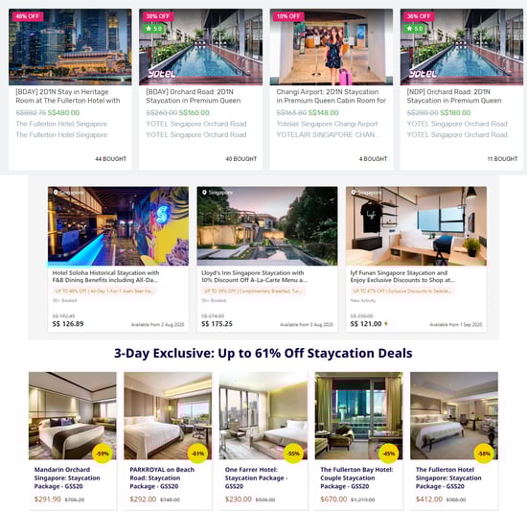The image size is (527, 513).
Task: Open the Fullerton Hotel Heritage Room deal title
Action: pyautogui.click(x=68, y=96)
